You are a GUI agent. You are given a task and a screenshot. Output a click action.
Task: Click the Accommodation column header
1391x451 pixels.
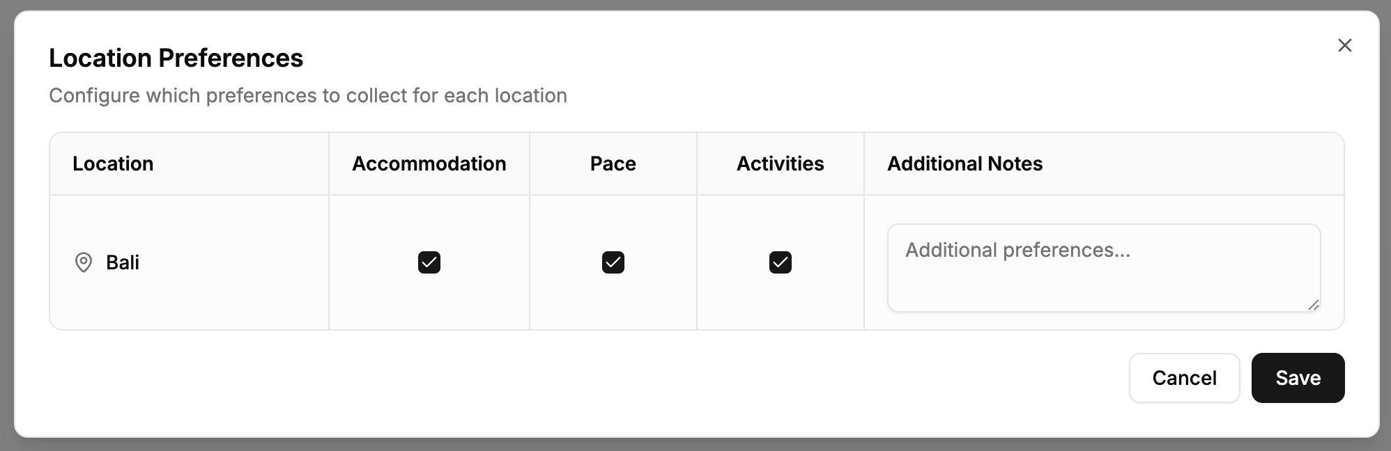[x=429, y=164]
